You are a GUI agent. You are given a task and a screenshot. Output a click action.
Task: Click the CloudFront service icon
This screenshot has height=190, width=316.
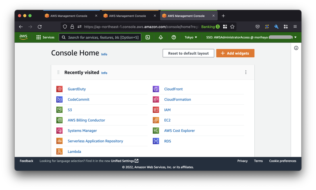[x=156, y=89]
